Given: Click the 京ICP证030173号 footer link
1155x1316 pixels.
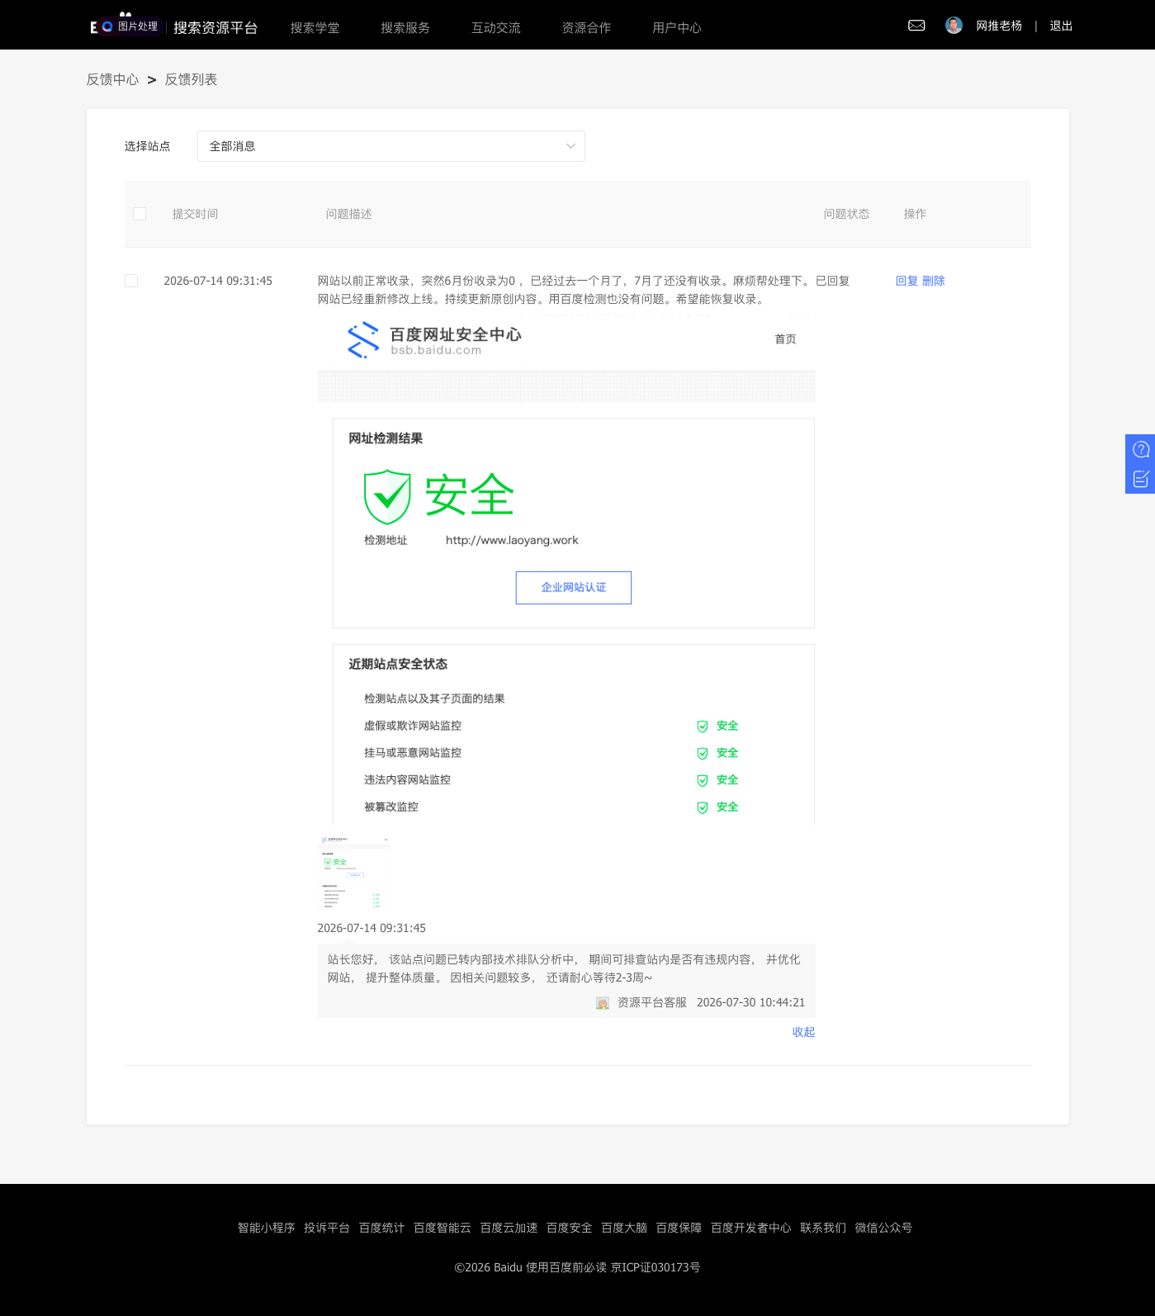Looking at the screenshot, I should 656,1267.
